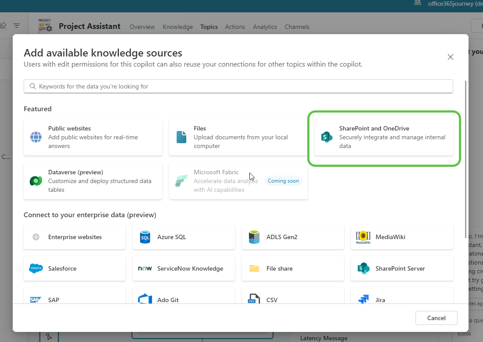Image resolution: width=483 pixels, height=342 pixels.
Task: Choose the Files document icon
Action: 181,137
